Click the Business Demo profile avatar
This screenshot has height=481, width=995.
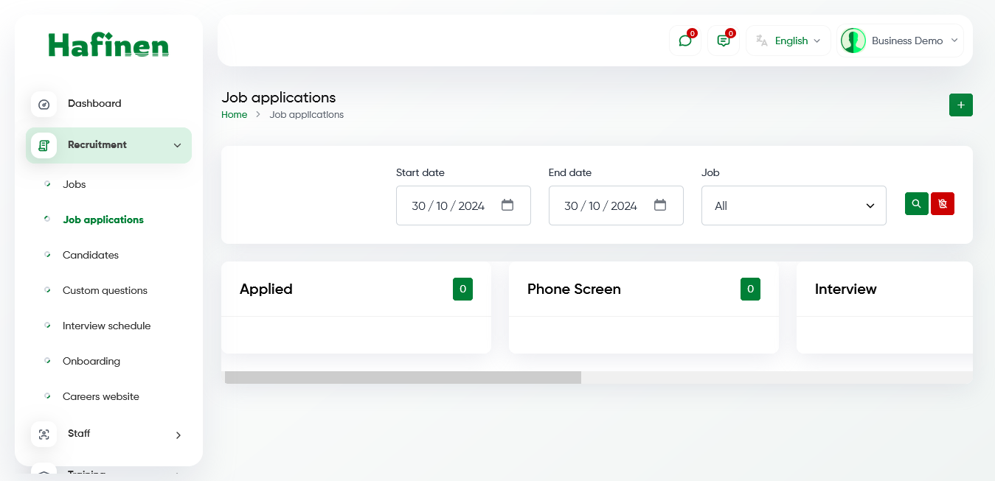coord(853,41)
